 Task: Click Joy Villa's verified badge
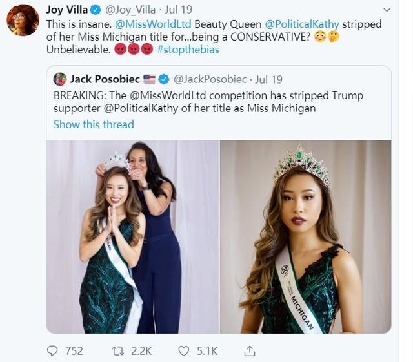tap(94, 10)
